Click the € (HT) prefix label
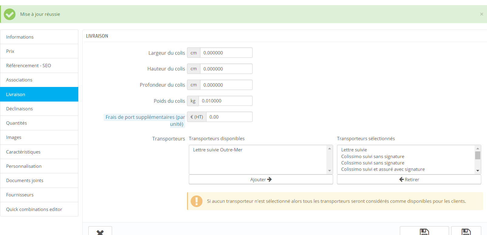This screenshot has width=487, height=235. coord(197,117)
